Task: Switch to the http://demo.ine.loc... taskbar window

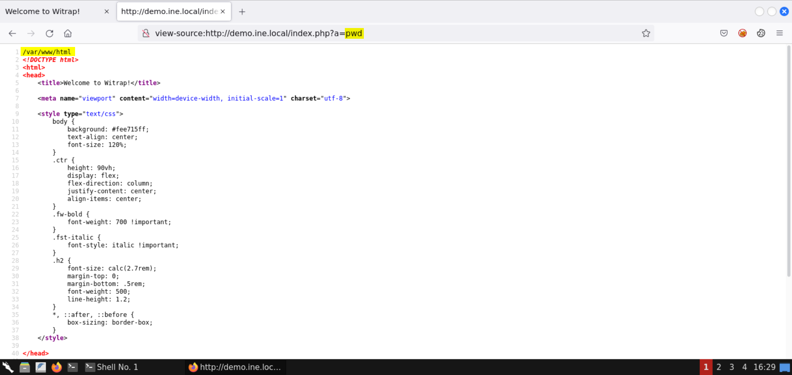Action: point(235,367)
